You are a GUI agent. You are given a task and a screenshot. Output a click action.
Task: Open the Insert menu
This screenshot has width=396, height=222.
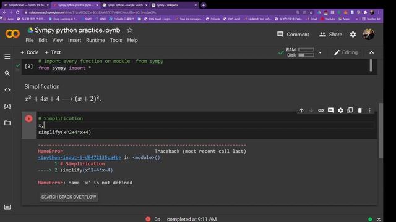[74, 40]
